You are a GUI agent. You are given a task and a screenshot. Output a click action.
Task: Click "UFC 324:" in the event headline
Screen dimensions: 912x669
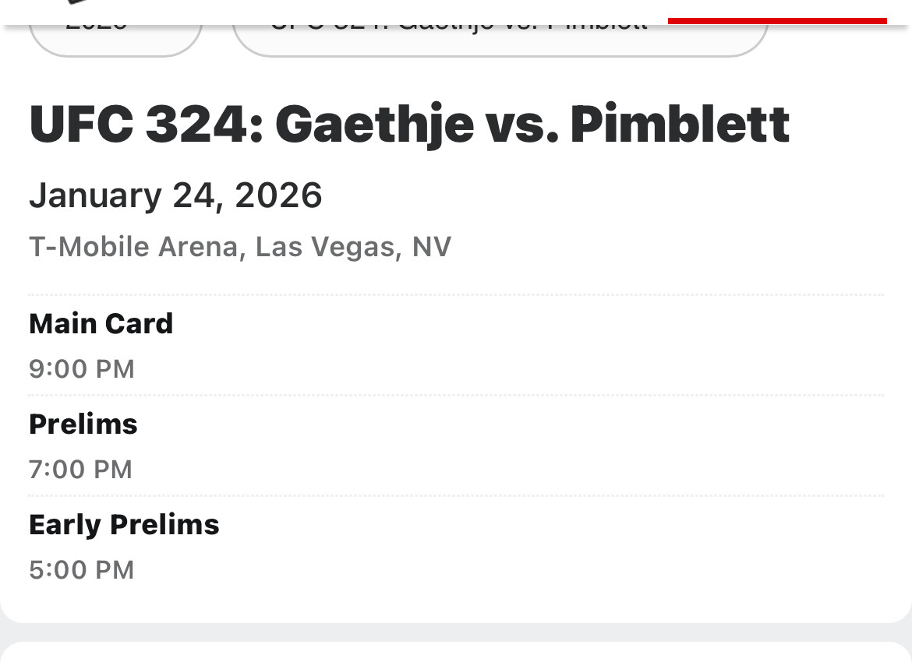(143, 125)
